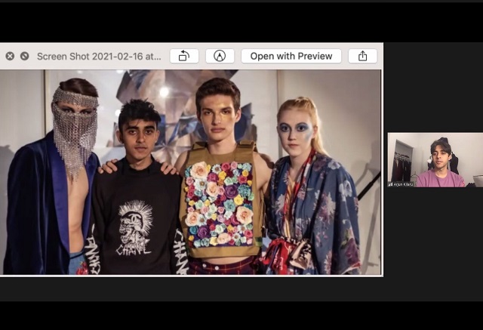483x330 pixels.
Task: Click the floral vest in the photo
Action: pyautogui.click(x=222, y=202)
